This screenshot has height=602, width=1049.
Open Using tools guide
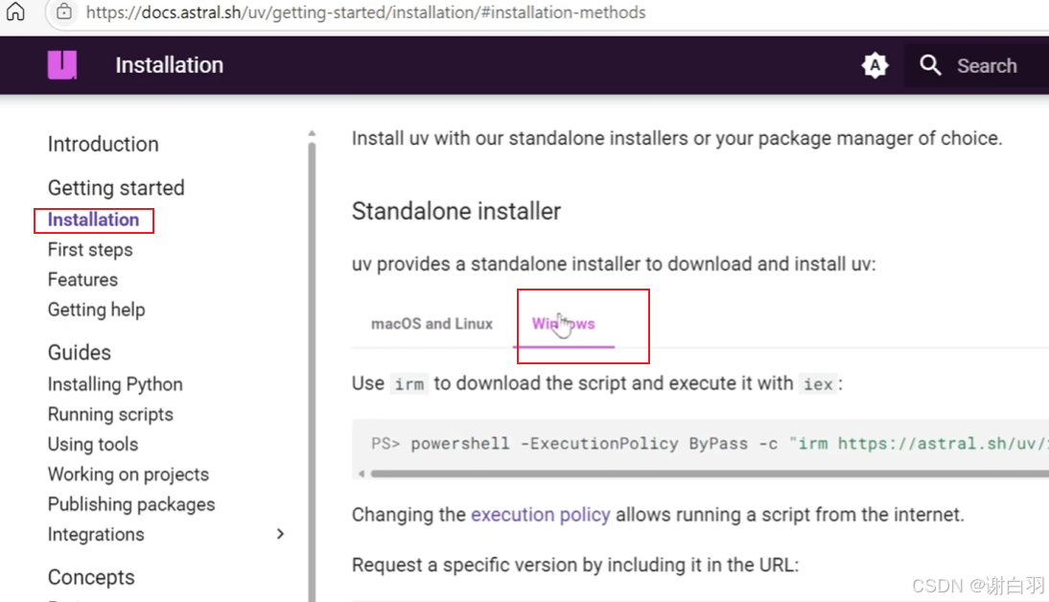click(93, 445)
